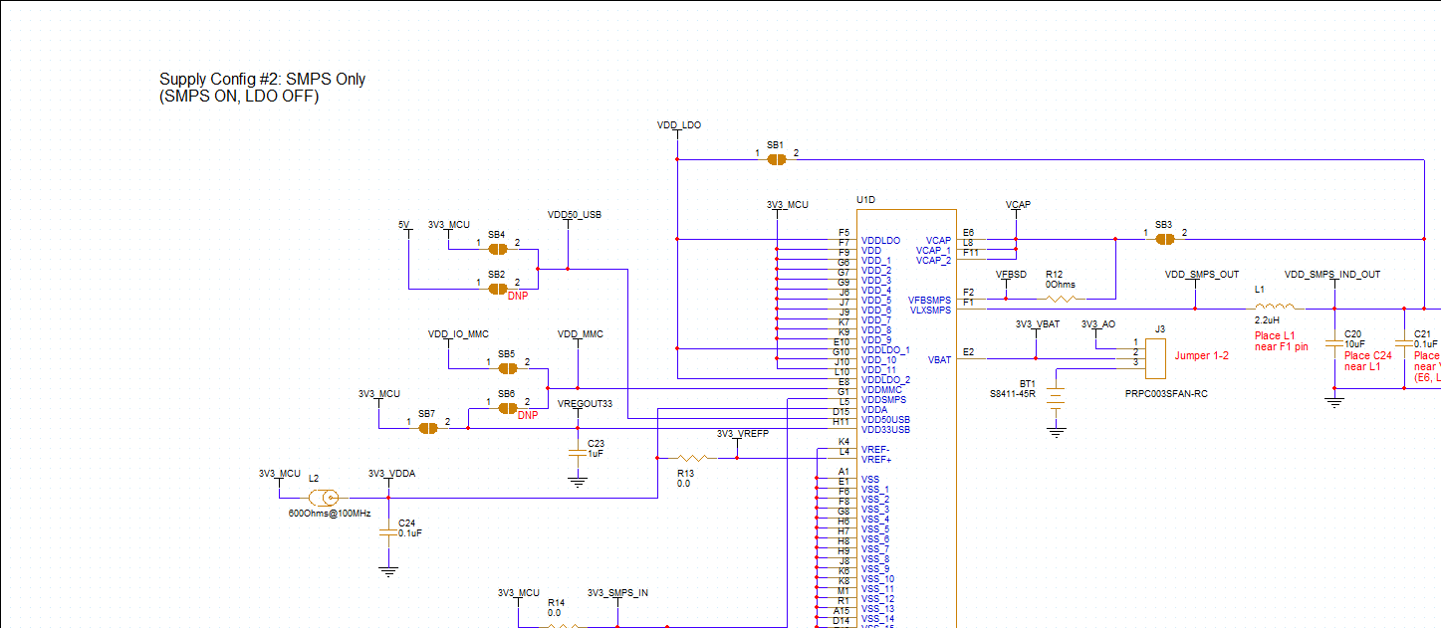Screen dimensions: 1441x628
Task: Click the U1D reference designator
Action: [865, 200]
